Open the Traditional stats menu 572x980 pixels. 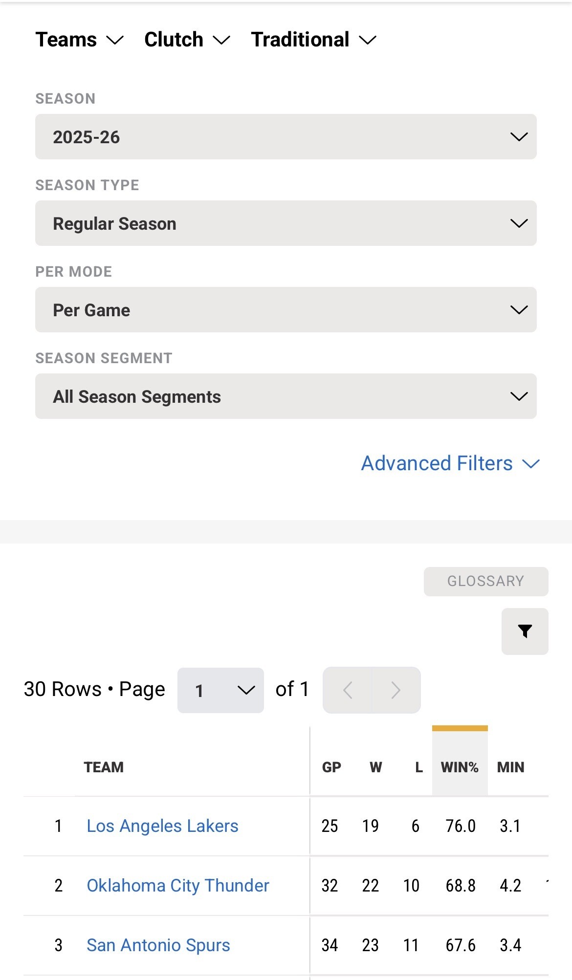(313, 40)
